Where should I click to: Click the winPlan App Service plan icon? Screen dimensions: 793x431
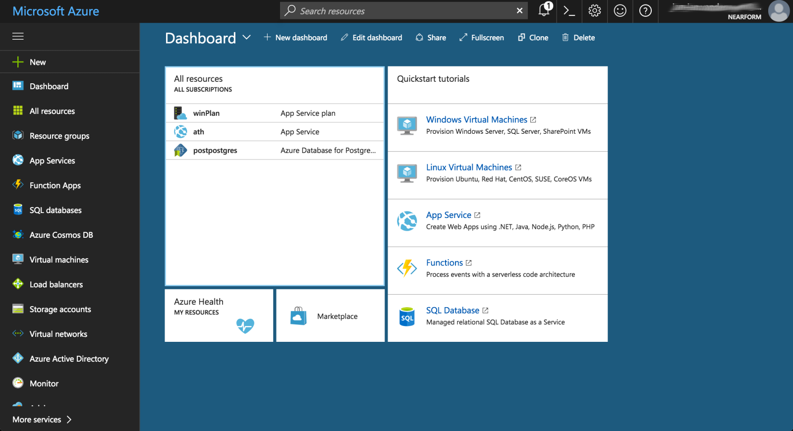point(180,113)
